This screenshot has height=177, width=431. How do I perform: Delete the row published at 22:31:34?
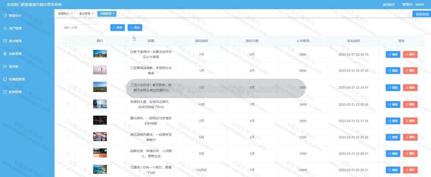(410, 121)
